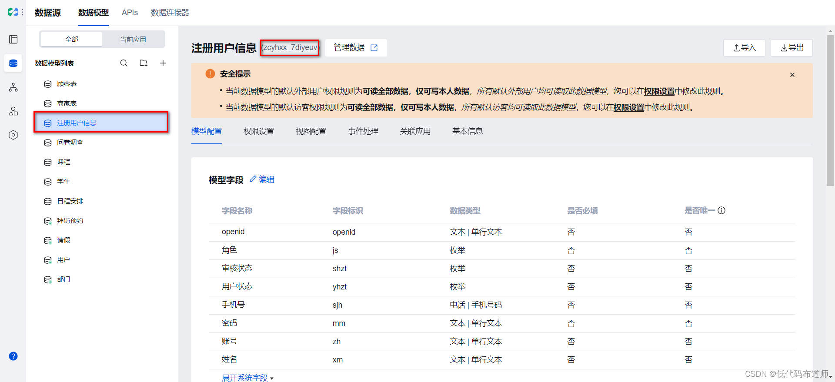Viewport: 835px width, 382px height.
Task: Switch to the 当前应用 models toggle
Action: coord(133,39)
